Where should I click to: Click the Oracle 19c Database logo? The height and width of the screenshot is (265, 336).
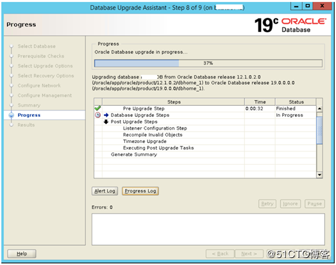click(290, 25)
